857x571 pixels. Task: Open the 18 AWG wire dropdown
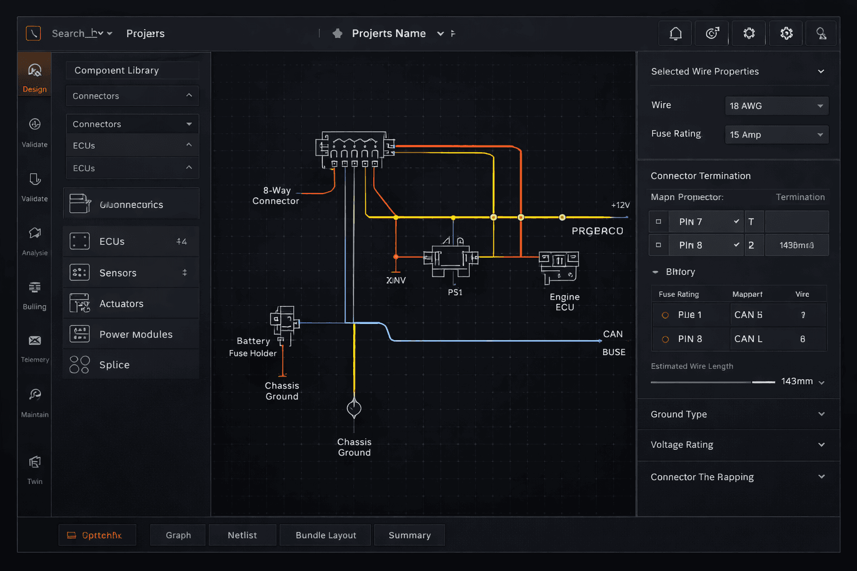tap(776, 105)
